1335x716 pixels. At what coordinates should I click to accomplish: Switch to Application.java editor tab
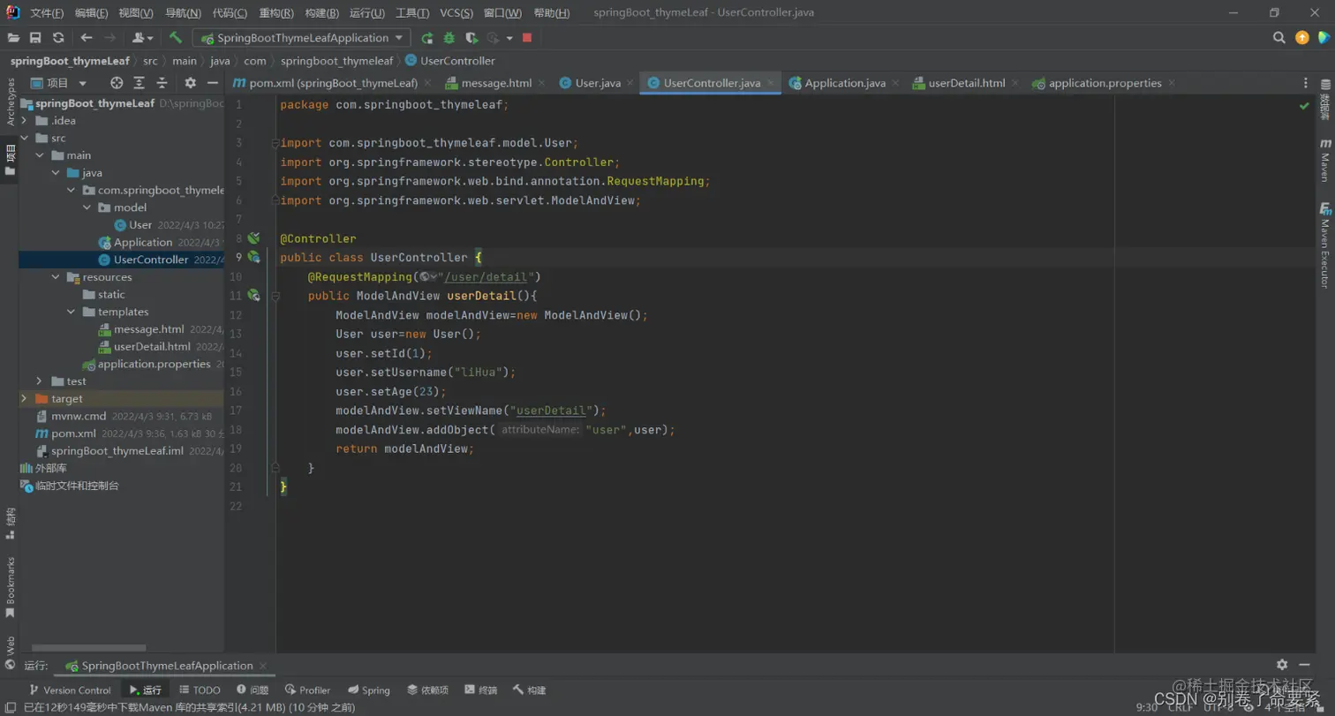coord(845,83)
